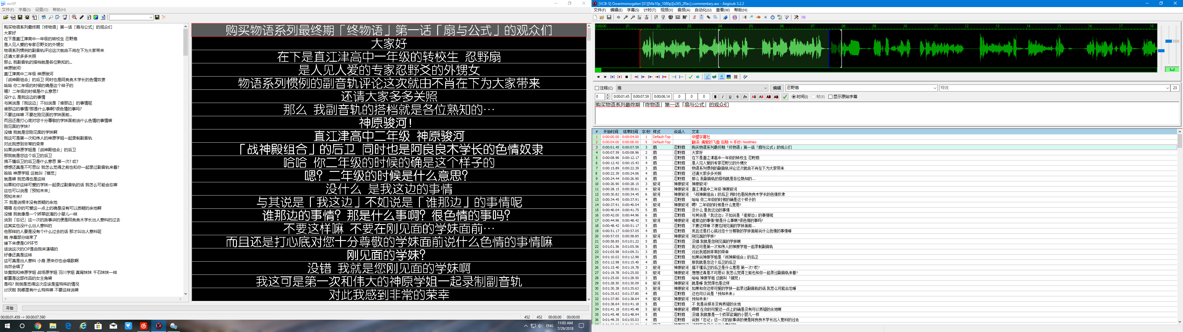
Task: Toggle auto-scroll audio display button
Action: tap(722, 77)
